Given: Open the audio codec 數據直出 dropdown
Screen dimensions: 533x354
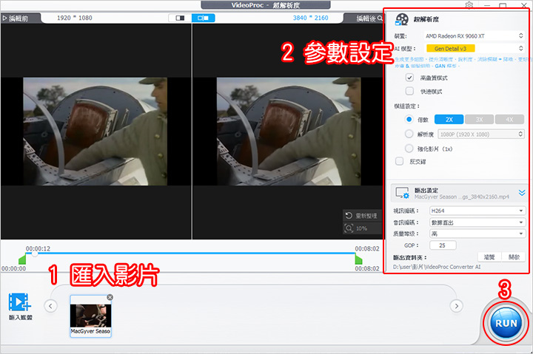Looking at the screenshot, I should point(477,222).
